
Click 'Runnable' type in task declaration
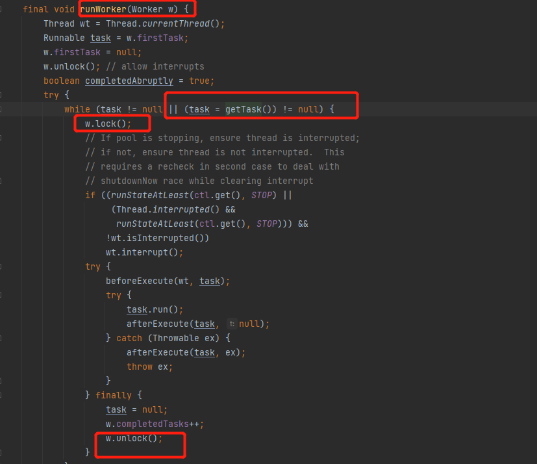pyautogui.click(x=64, y=38)
